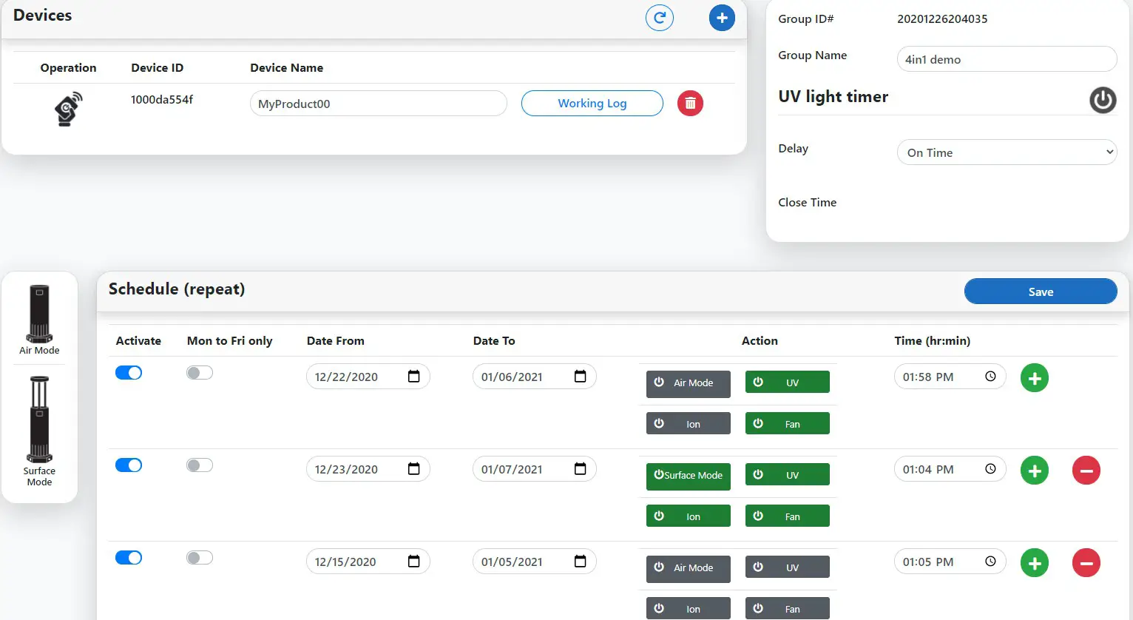Enable Mon to Fri only for 12/15/2020 schedule

[x=200, y=558]
